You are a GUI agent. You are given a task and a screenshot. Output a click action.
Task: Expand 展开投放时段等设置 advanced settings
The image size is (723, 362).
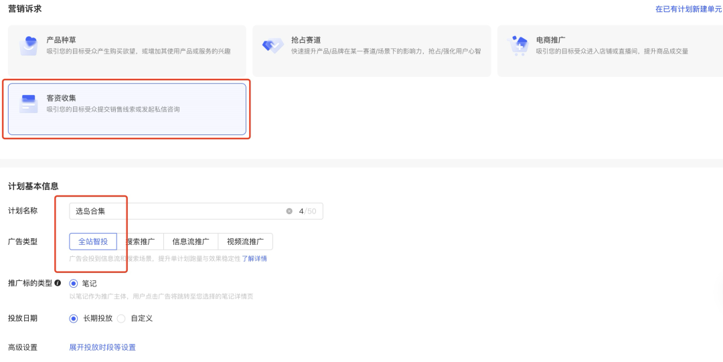pyautogui.click(x=102, y=347)
